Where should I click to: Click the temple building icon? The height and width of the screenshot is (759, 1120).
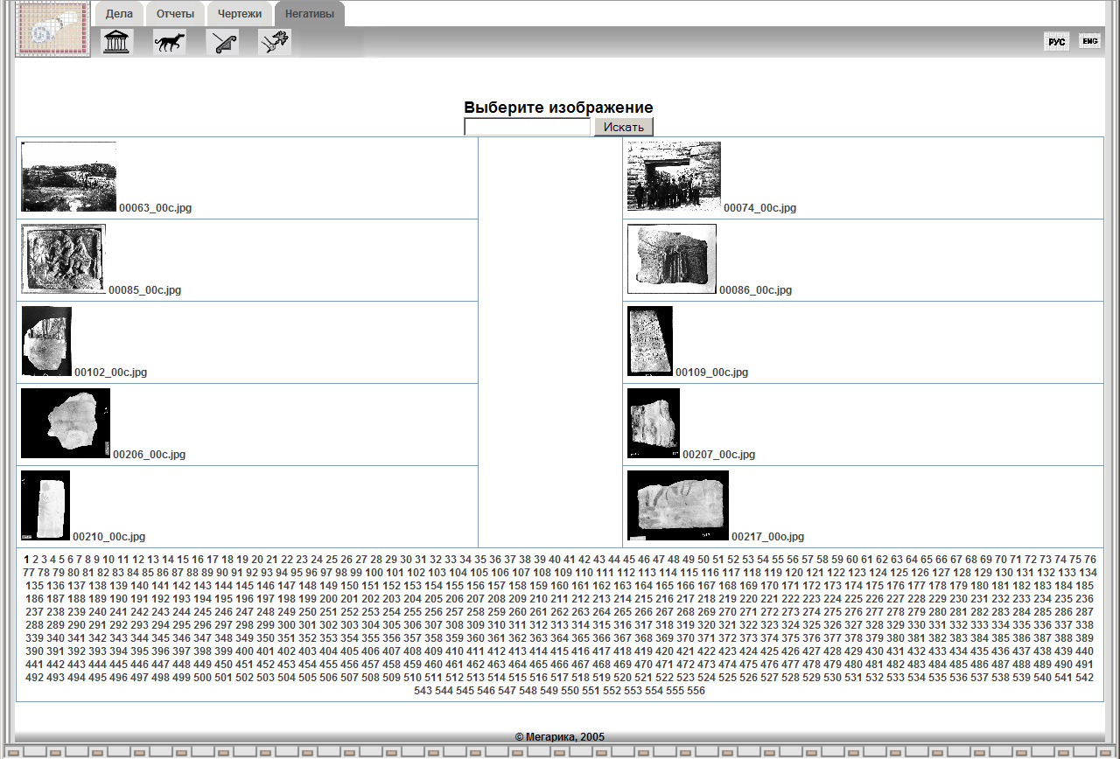(x=116, y=42)
